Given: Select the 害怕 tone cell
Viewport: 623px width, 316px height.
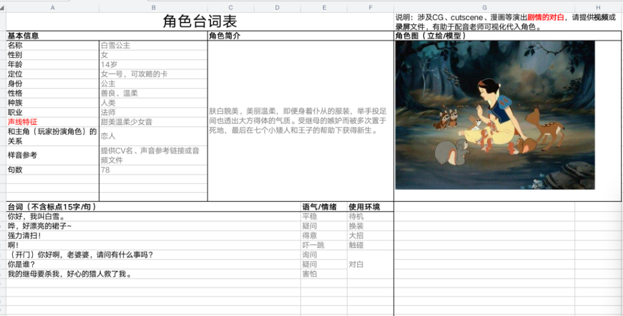Looking at the screenshot, I should pos(324,274).
